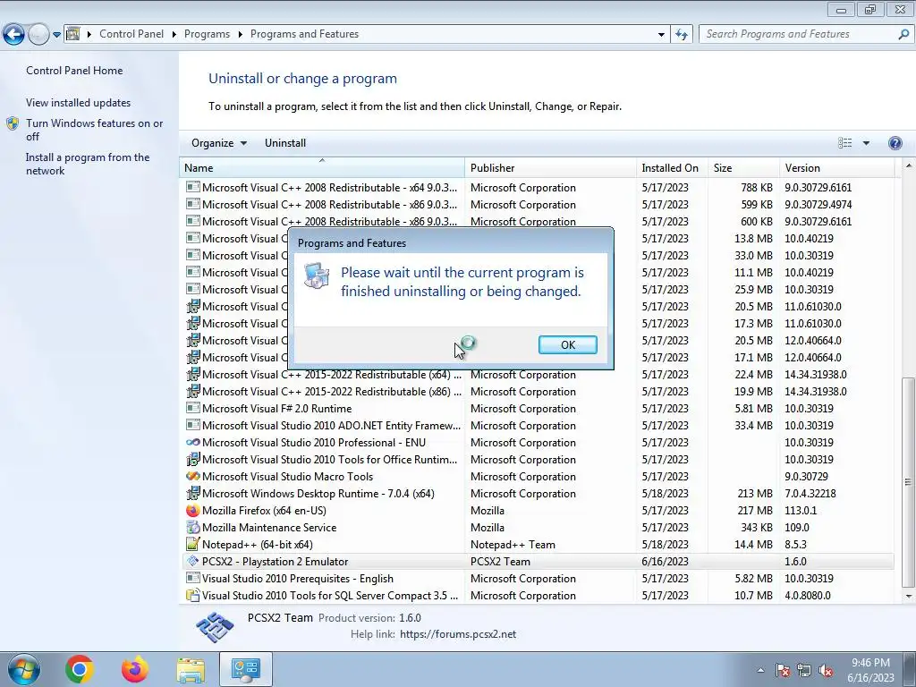
Task: Select Visual Studio 2010 ADO.NET Entity Framework row
Action: click(538, 425)
